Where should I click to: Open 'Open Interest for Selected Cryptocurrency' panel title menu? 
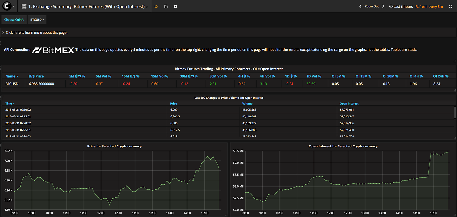tap(343, 146)
